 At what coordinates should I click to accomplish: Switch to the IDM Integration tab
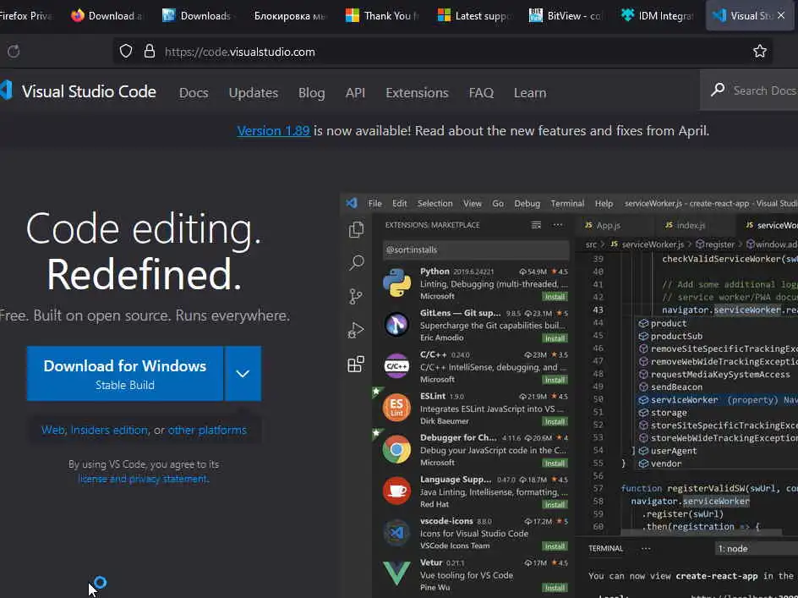(657, 16)
